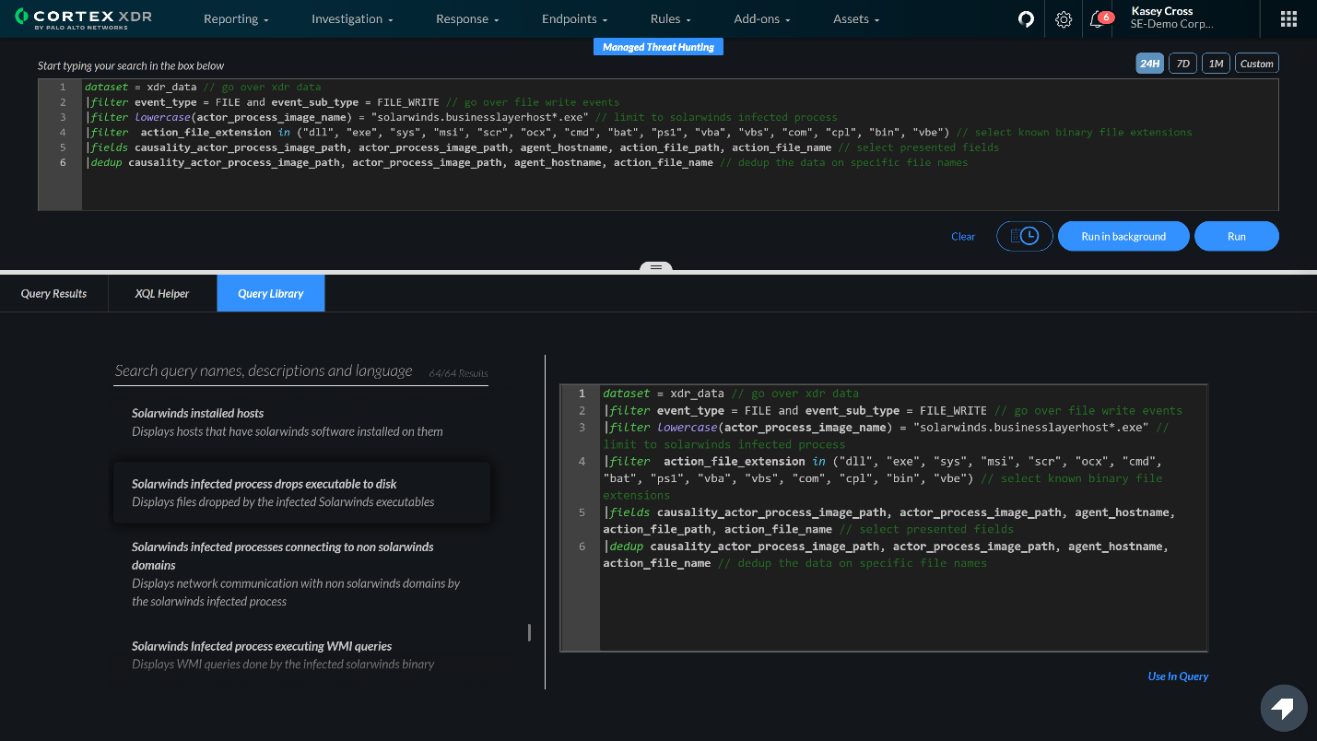The width and height of the screenshot is (1317, 741).
Task: Click Use In Query link
Action: pos(1178,676)
